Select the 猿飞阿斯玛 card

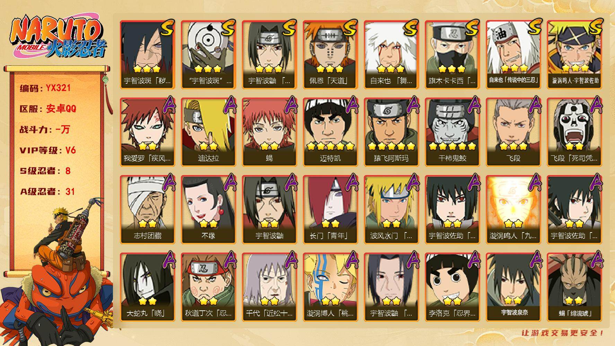(x=391, y=132)
